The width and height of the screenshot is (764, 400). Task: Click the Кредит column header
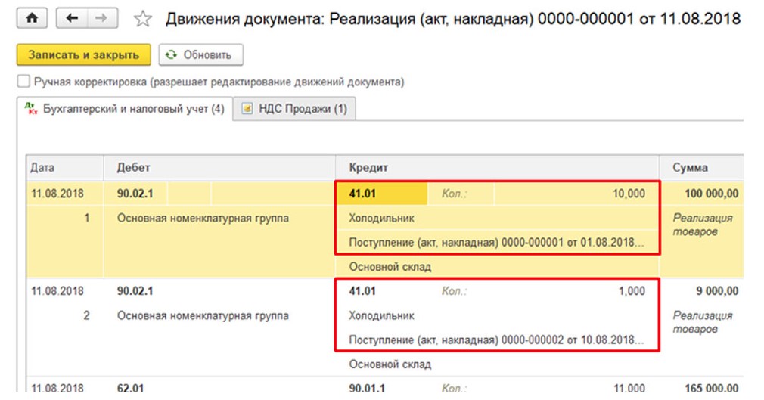click(368, 168)
